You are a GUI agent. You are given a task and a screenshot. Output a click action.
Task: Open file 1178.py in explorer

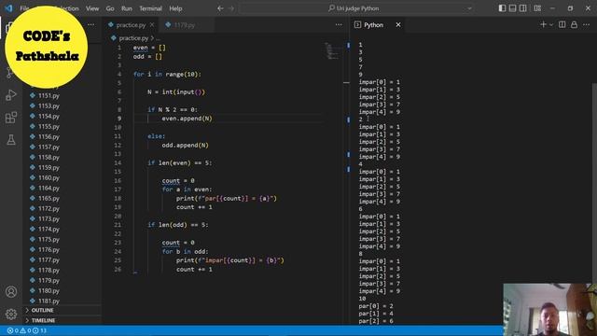pos(49,271)
